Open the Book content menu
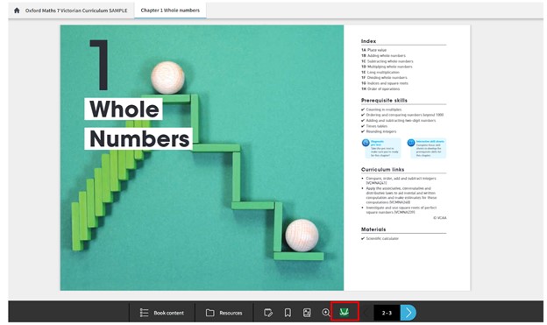The image size is (547, 325). 162,313
